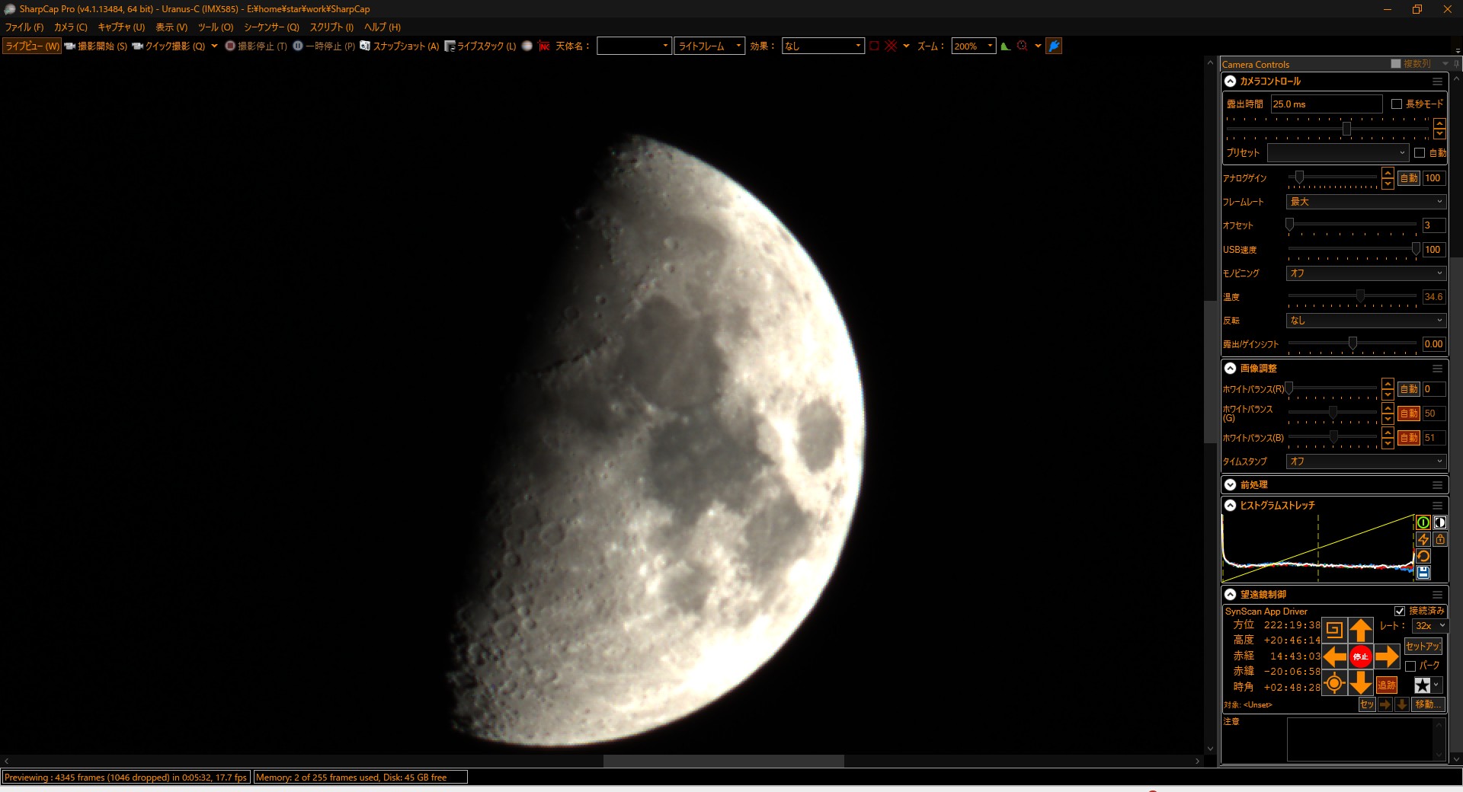Toggle the 複数列 checkbox
Image resolution: width=1463 pixels, height=792 pixels.
1396,64
